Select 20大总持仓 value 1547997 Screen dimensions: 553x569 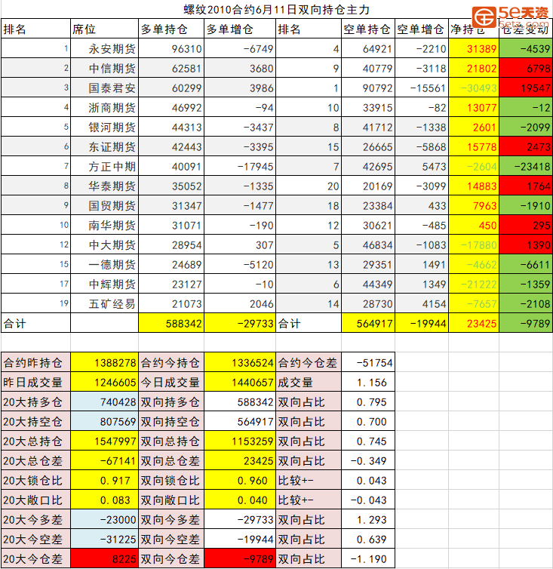[x=105, y=441]
